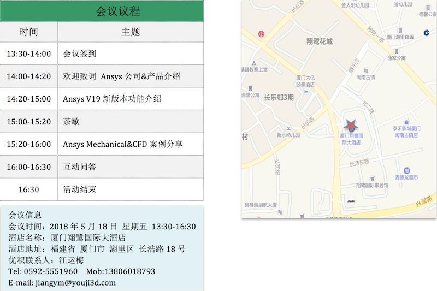Select the 15:20-16:00 time cell

[29, 144]
